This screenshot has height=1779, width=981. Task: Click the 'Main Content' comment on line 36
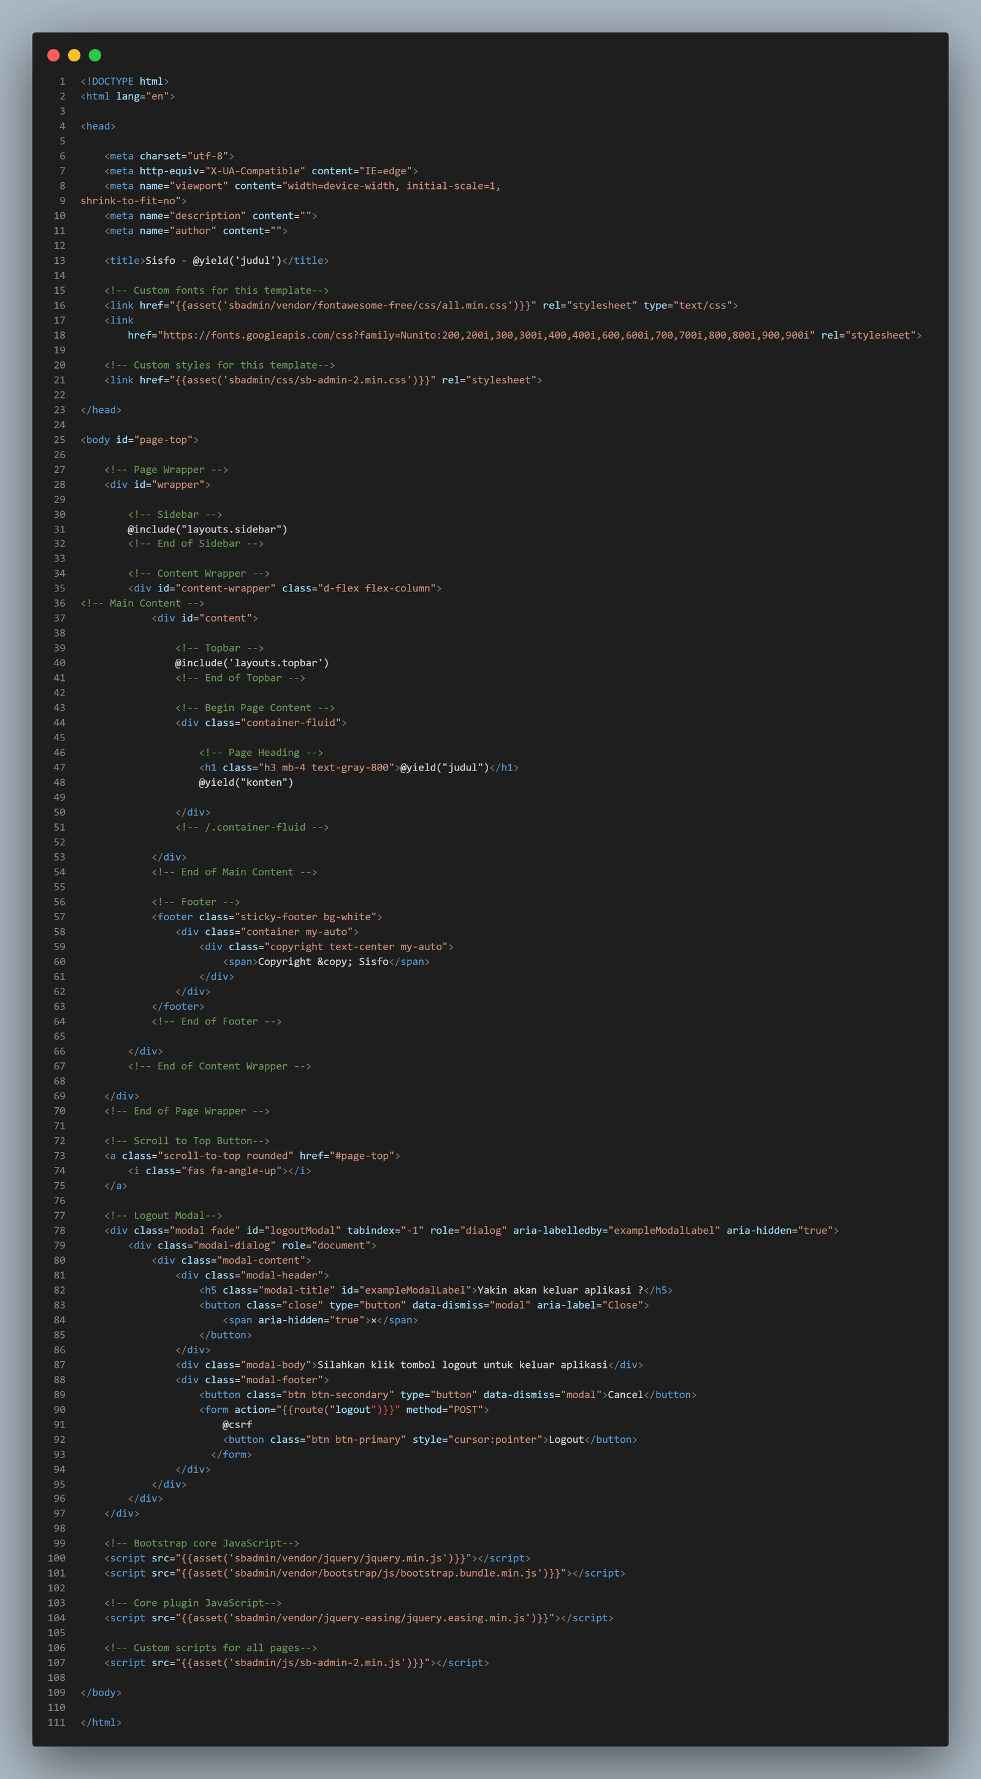142,604
